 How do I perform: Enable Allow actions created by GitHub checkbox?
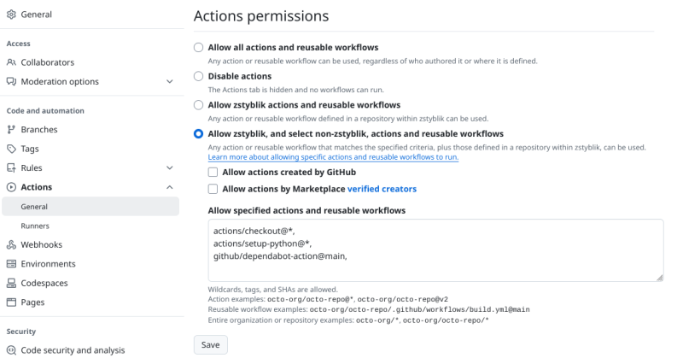pyautogui.click(x=213, y=173)
